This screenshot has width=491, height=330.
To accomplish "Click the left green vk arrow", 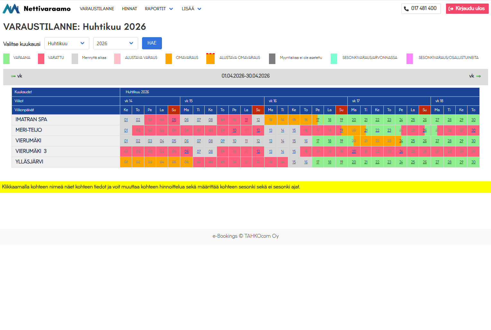I will (x=13, y=76).
